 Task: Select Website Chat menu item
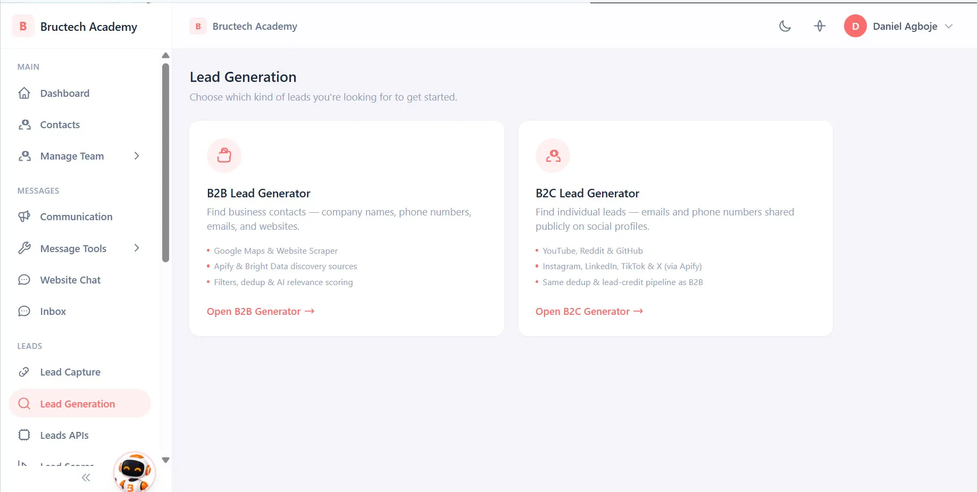(80, 280)
